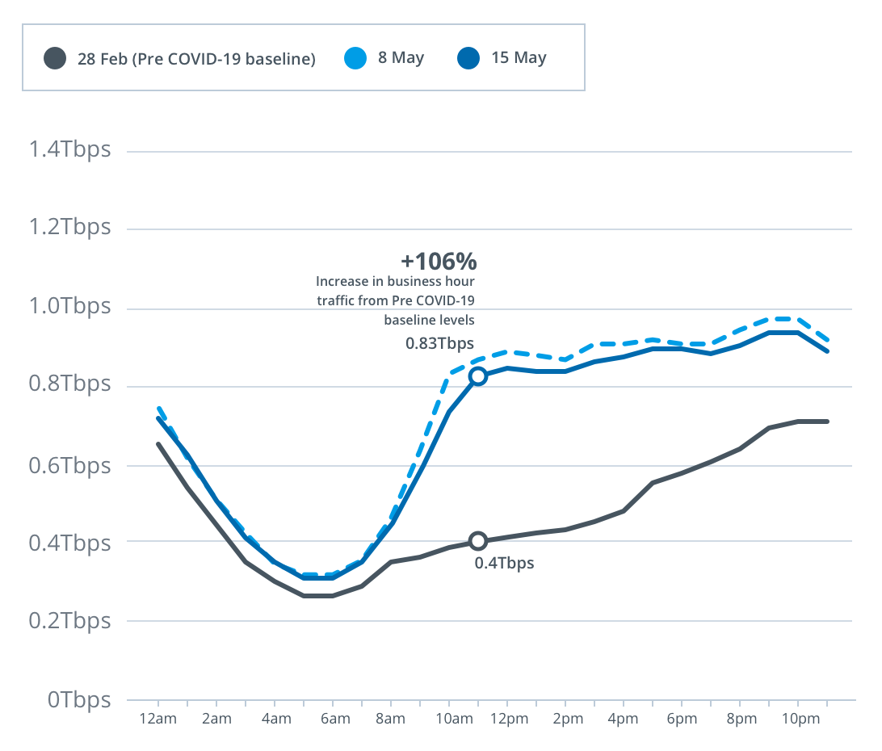Click the 0.4Tbps value label
The width and height of the screenshot is (882, 751).
pyautogui.click(x=504, y=564)
